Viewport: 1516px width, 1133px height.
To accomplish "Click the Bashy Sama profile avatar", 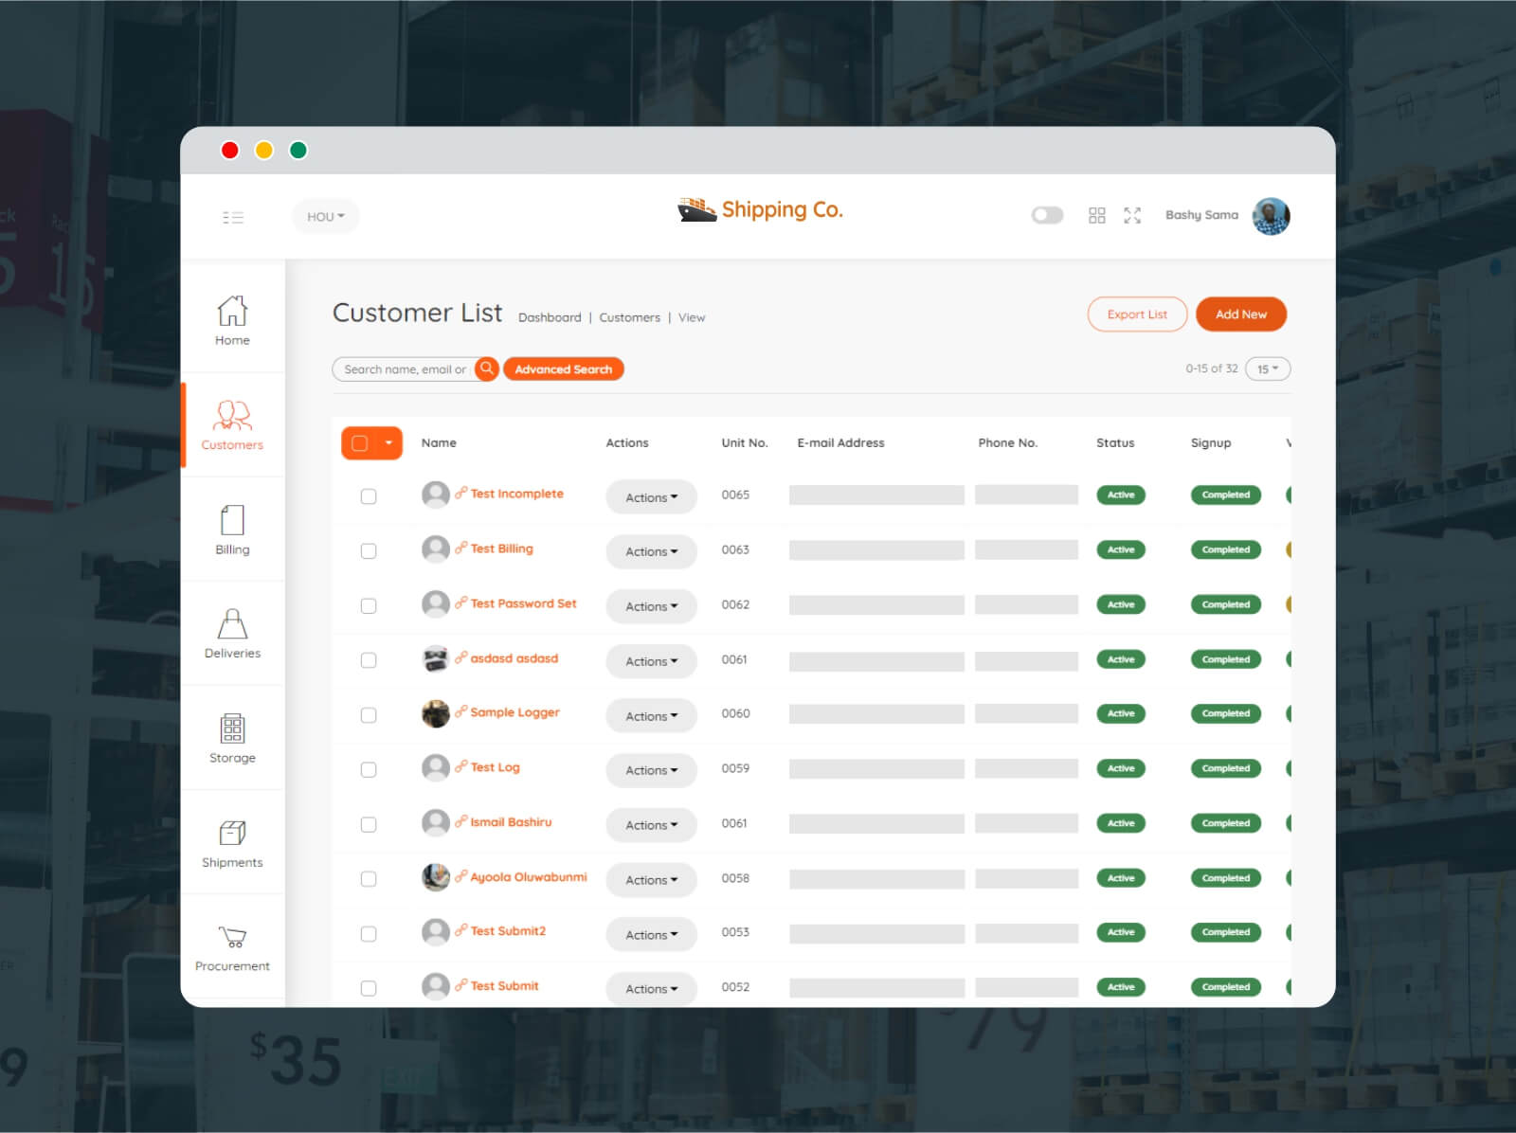I will (x=1271, y=216).
